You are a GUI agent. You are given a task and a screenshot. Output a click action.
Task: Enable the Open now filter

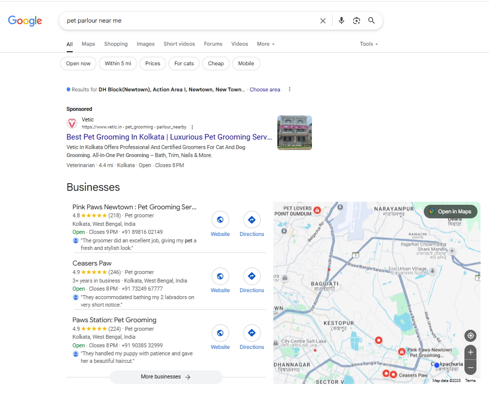click(78, 63)
